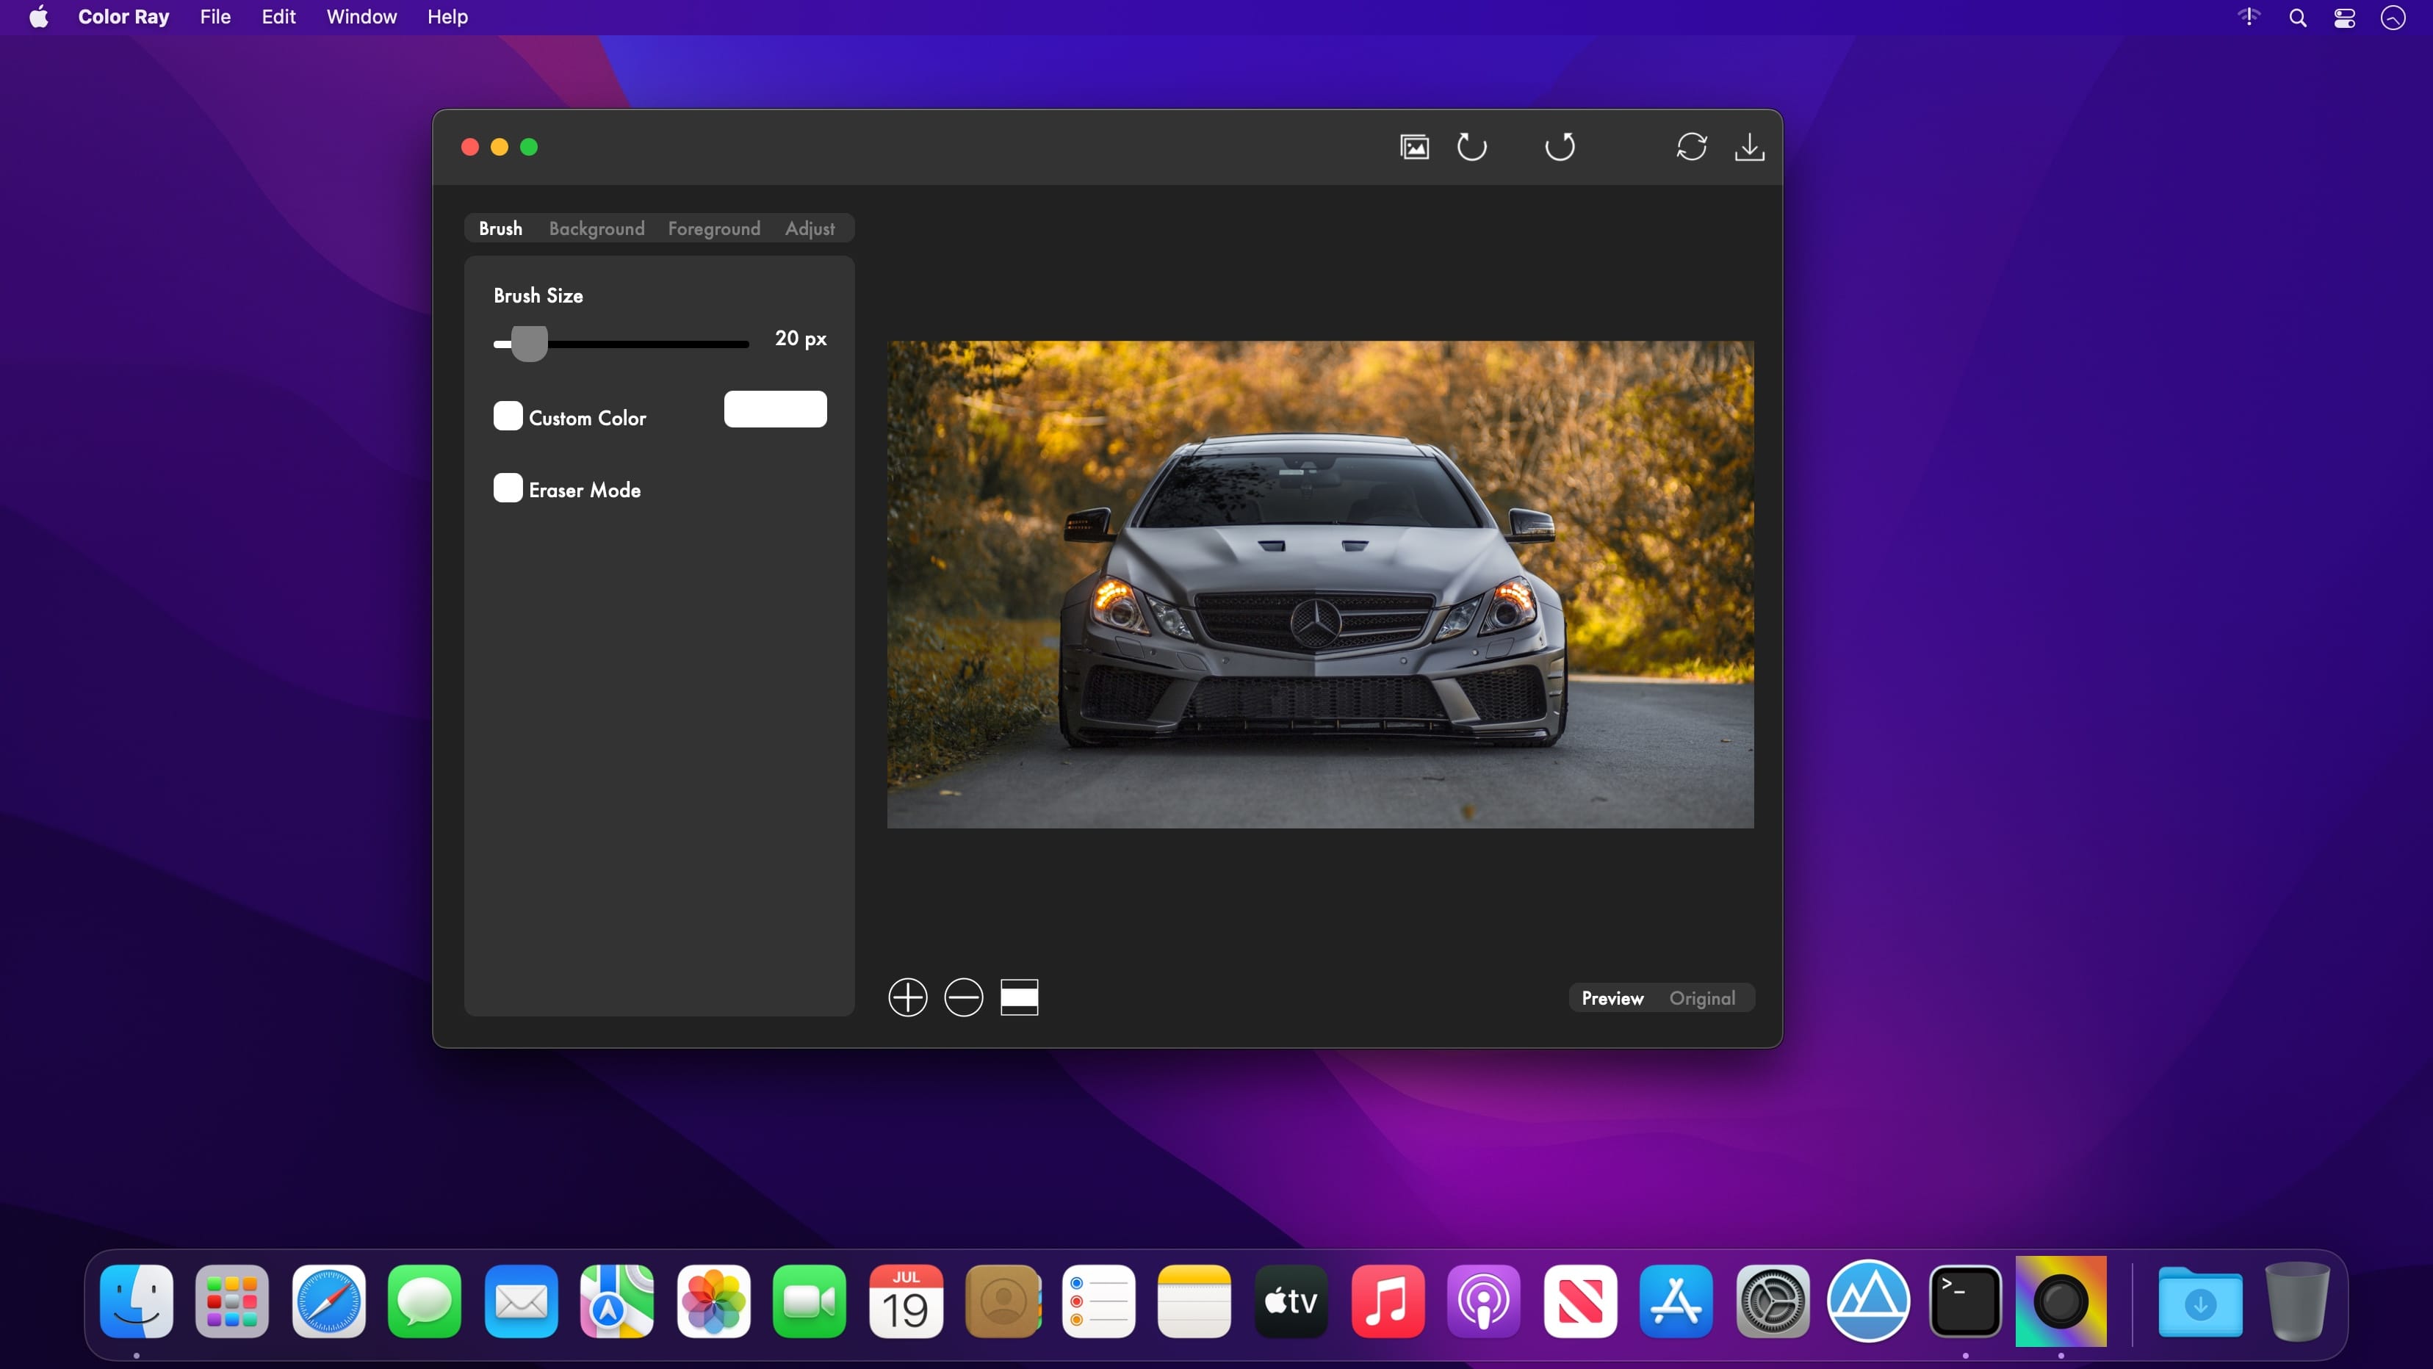The width and height of the screenshot is (2433, 1369).
Task: Open the File menu
Action: click(215, 17)
